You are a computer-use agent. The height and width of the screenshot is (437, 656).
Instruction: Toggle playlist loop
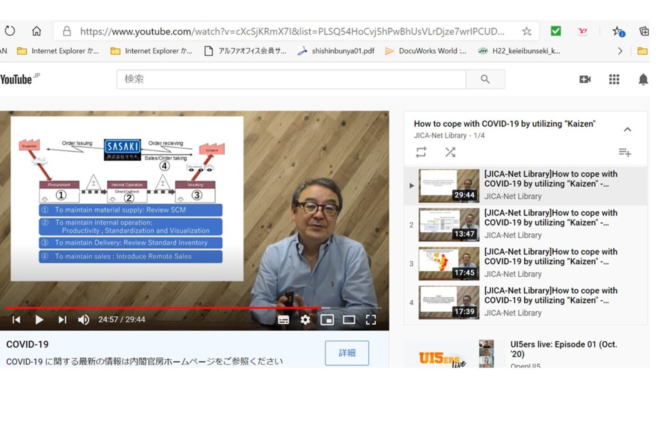[x=421, y=152]
